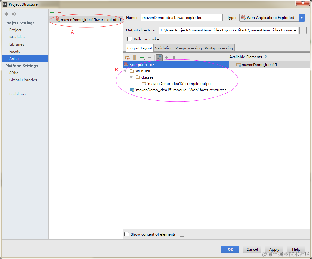The width and height of the screenshot is (312, 259).
Task: Toggle sort elements by names and types
Action: [159, 58]
